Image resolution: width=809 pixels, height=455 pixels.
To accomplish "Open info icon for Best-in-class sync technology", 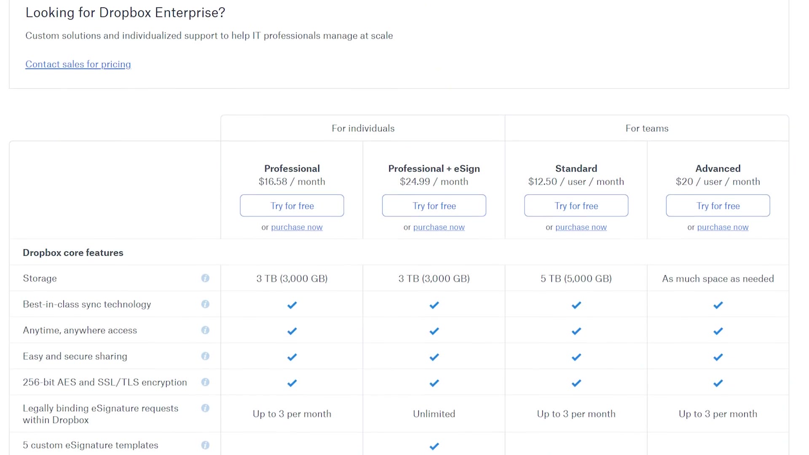I will [205, 304].
